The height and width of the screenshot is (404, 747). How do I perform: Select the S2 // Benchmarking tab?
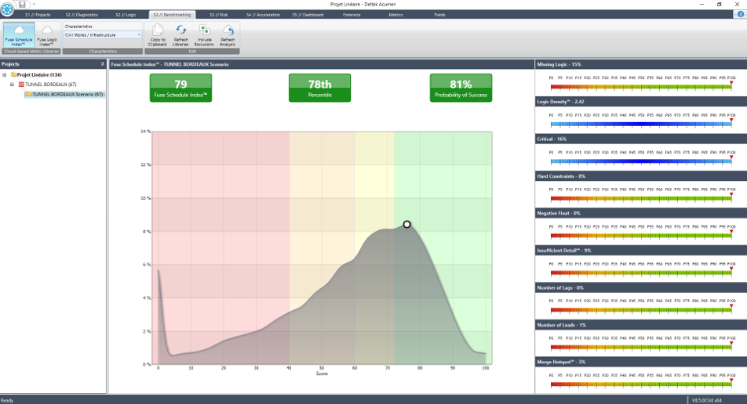pyautogui.click(x=172, y=15)
